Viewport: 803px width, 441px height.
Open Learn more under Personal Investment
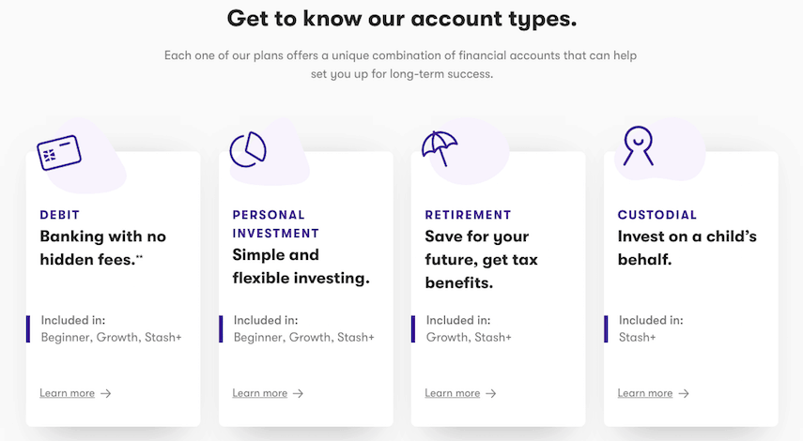tap(259, 393)
